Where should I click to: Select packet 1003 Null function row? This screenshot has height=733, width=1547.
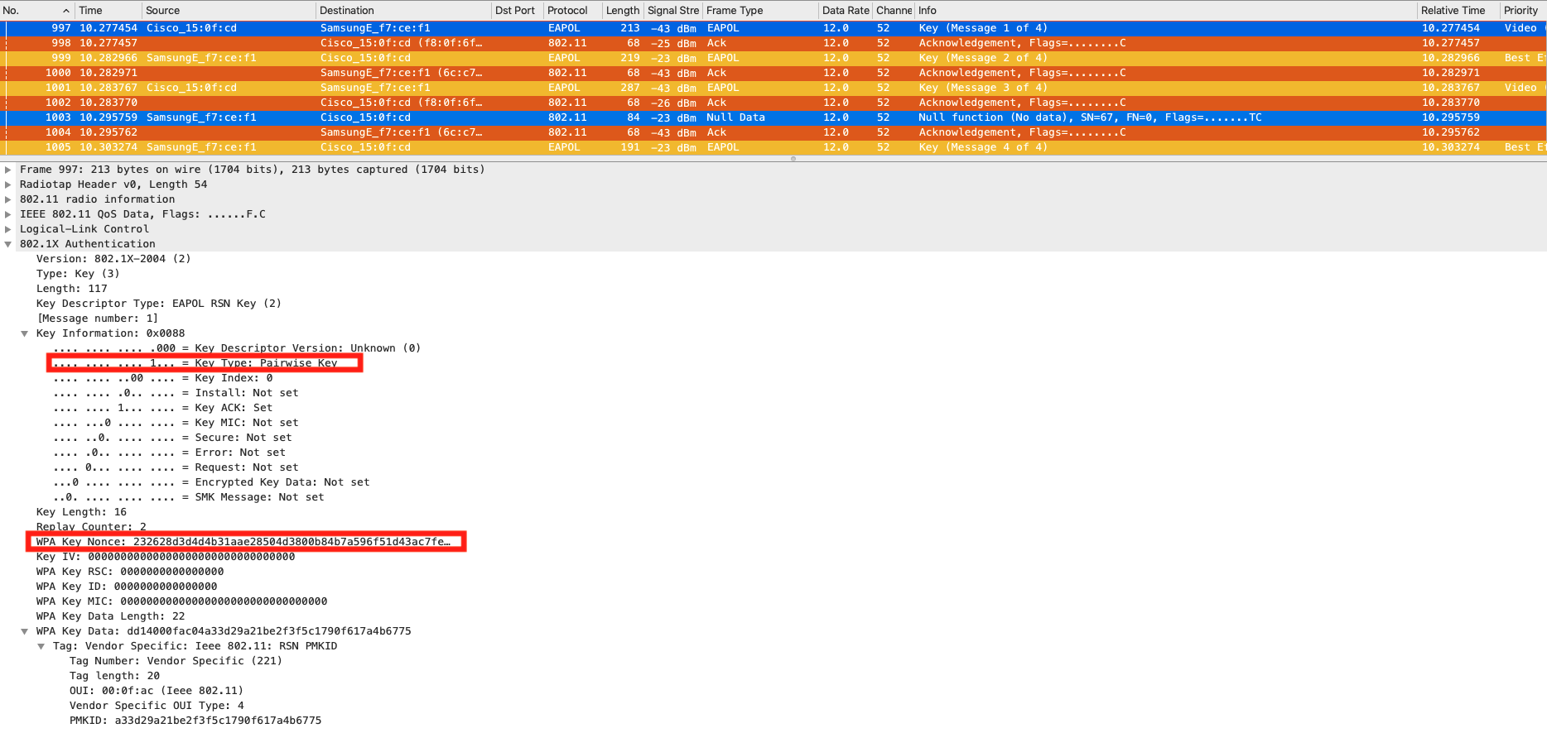[497, 117]
